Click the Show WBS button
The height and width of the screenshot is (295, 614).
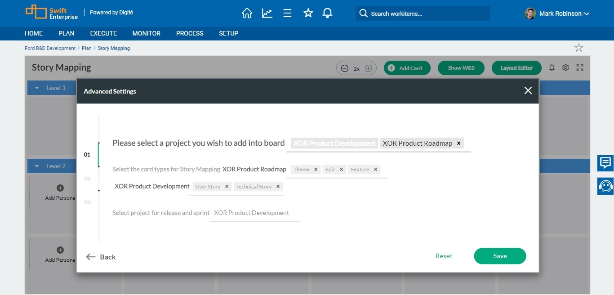click(462, 68)
